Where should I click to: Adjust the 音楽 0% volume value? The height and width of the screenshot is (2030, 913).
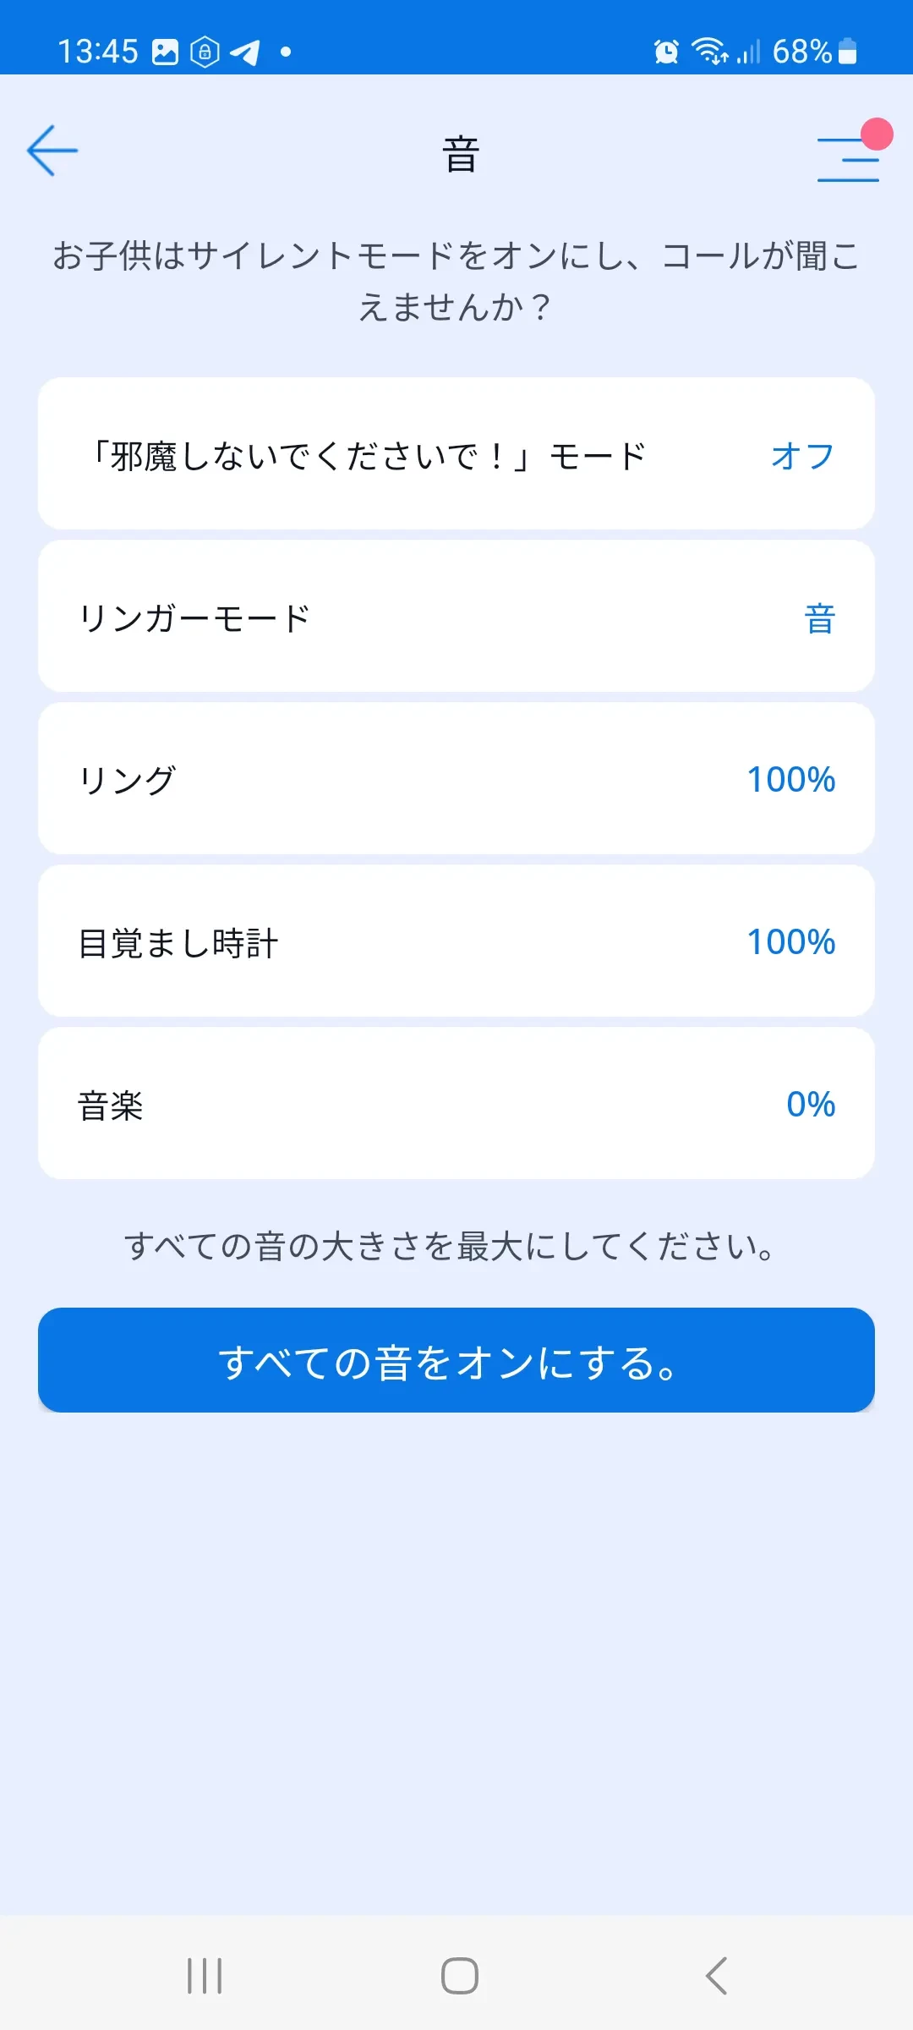(810, 1104)
